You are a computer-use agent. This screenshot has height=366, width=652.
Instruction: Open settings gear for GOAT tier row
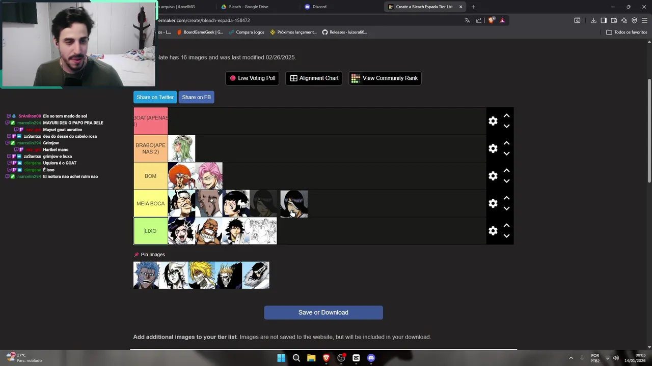point(493,121)
